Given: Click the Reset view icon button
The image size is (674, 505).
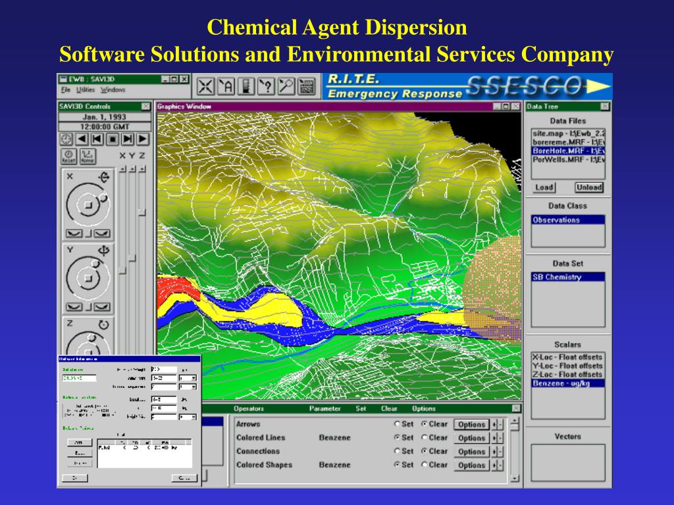Looking at the screenshot, I should pos(68,156).
